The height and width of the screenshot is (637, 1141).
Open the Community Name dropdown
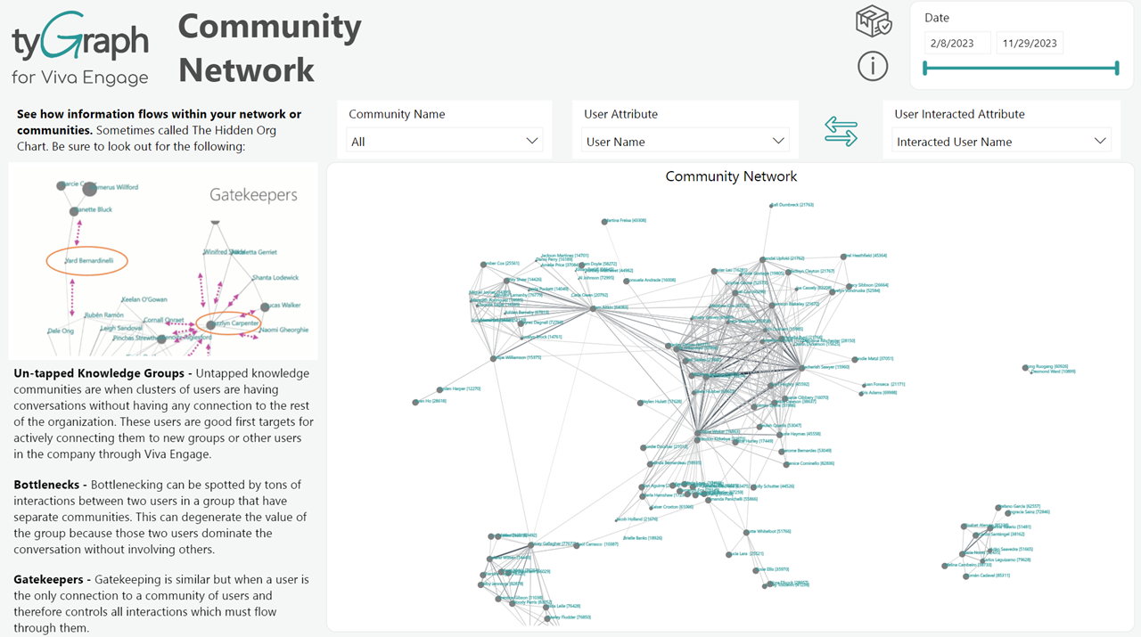(x=444, y=141)
